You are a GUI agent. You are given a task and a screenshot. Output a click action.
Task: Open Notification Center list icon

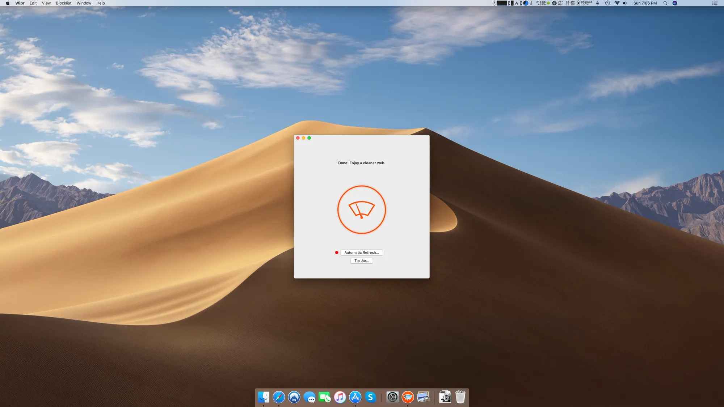pyautogui.click(x=715, y=3)
